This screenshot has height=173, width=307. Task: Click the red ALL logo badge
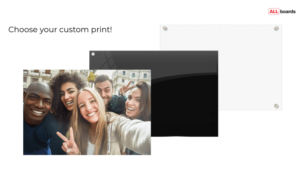pyautogui.click(x=274, y=12)
